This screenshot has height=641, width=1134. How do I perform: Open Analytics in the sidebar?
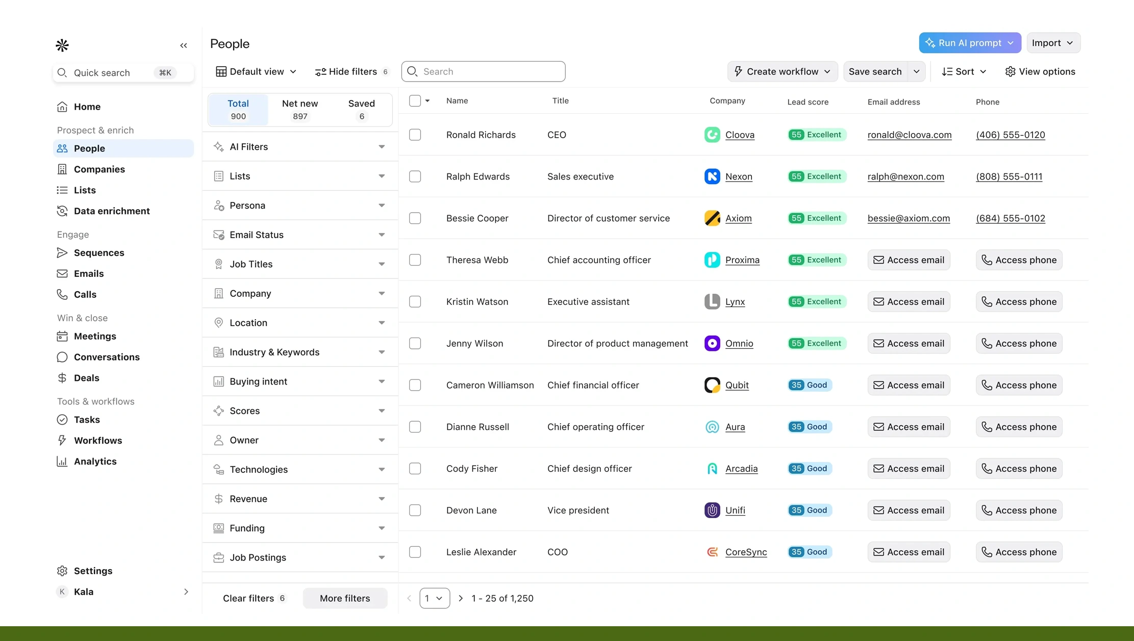coord(95,461)
